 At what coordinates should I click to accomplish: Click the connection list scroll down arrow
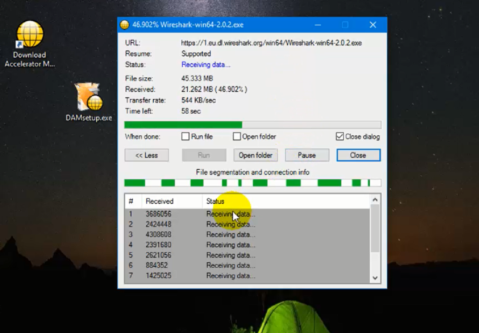point(375,278)
